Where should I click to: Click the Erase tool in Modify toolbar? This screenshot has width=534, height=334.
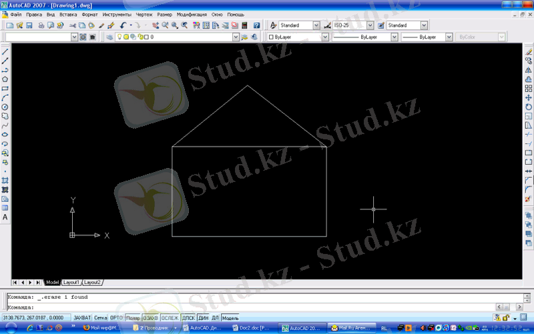(529, 51)
